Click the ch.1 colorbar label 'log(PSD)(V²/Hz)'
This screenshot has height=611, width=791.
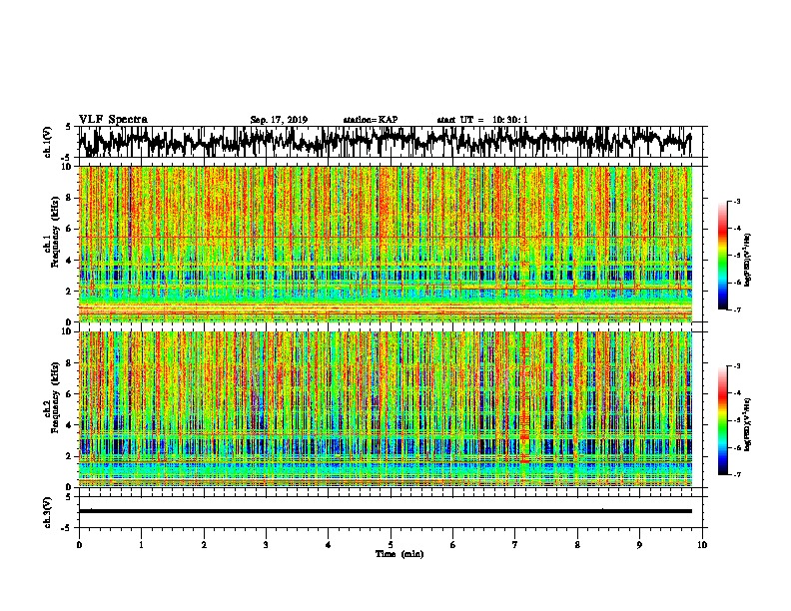(748, 261)
